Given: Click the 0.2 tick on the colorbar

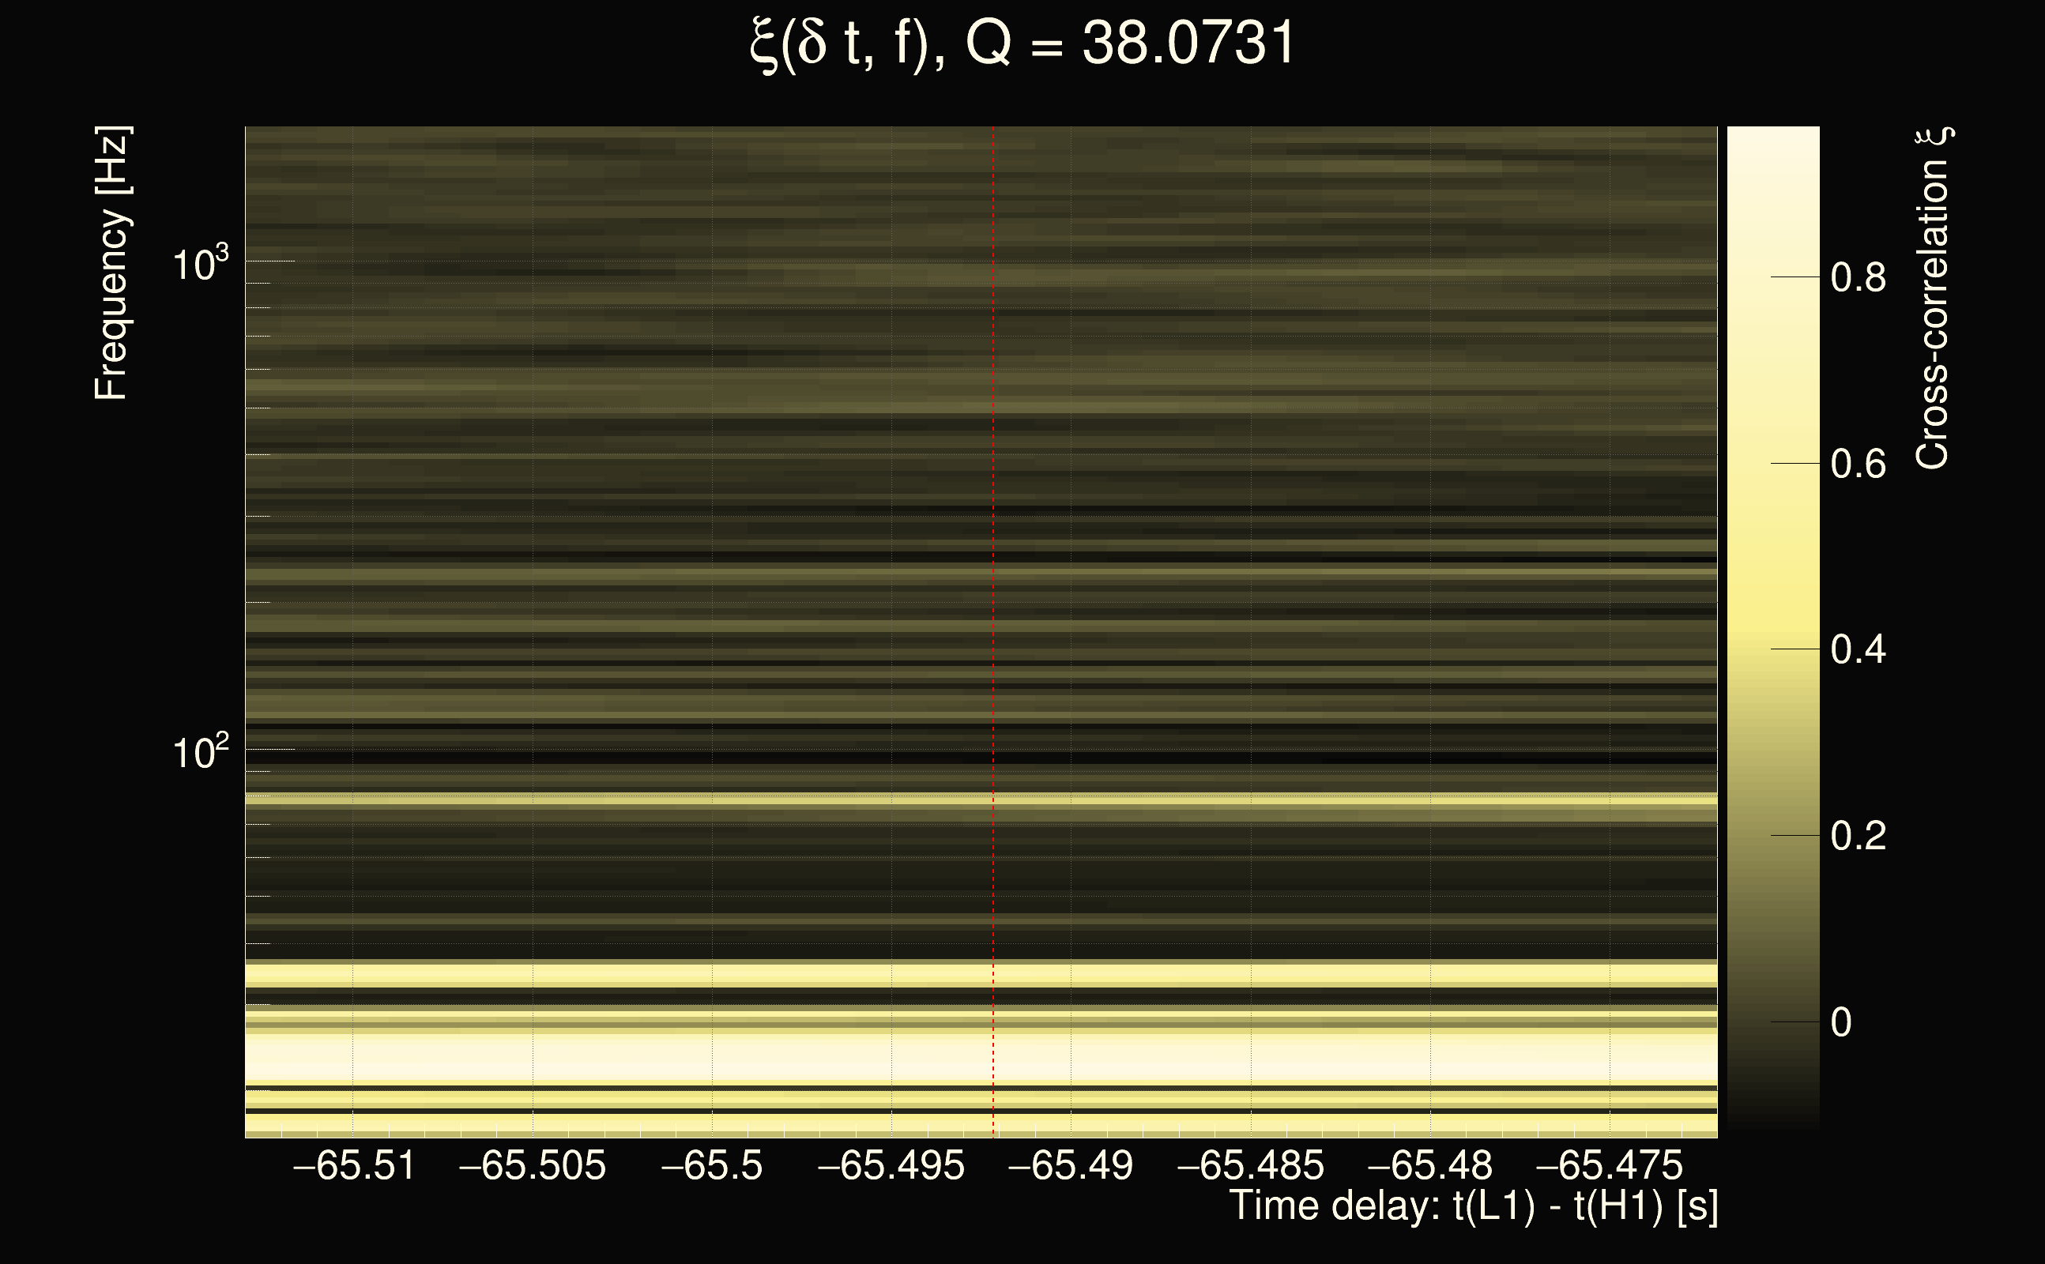Looking at the screenshot, I should pos(1858,837).
